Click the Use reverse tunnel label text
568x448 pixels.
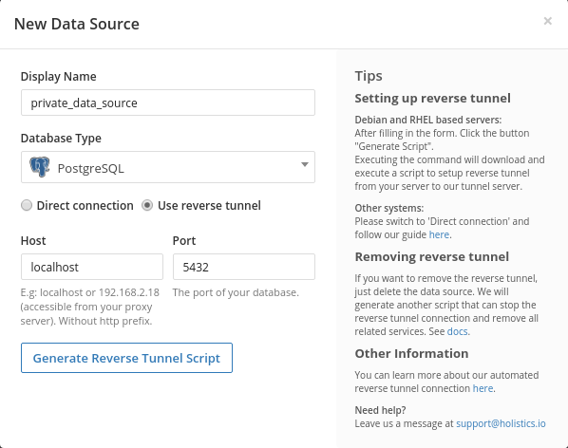click(209, 206)
